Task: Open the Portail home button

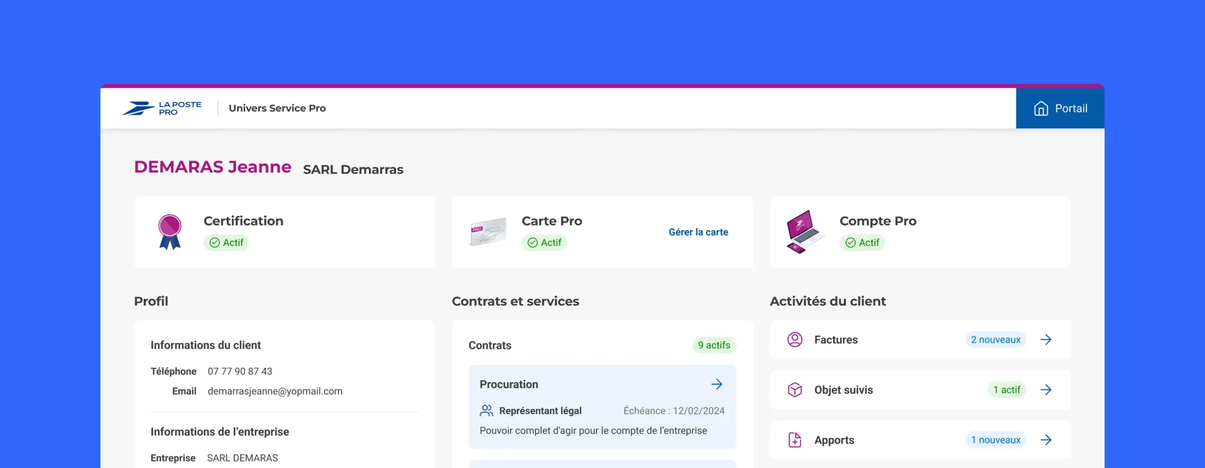Action: pyautogui.click(x=1060, y=108)
